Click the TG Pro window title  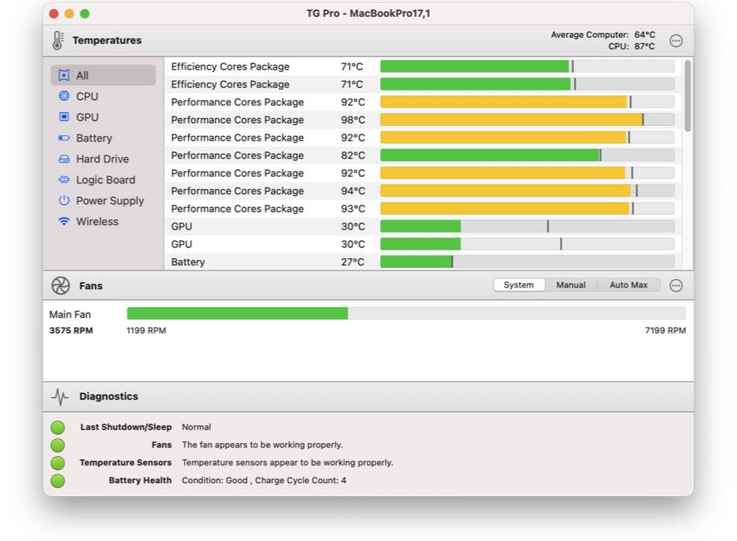368,14
